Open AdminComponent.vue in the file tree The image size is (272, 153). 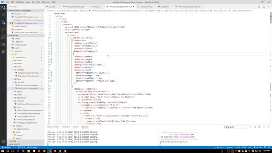[x=25, y=120]
